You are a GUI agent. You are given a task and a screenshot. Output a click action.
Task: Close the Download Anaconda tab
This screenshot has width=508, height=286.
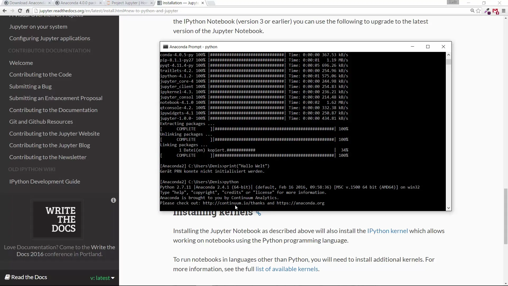49,3
